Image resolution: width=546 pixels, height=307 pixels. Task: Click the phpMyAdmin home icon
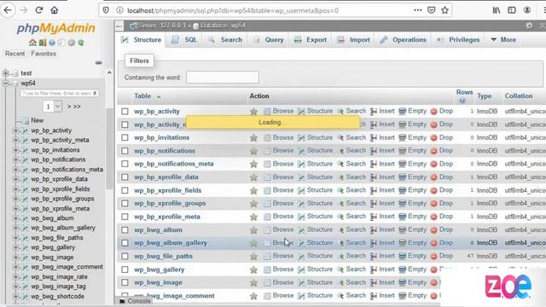(x=32, y=43)
